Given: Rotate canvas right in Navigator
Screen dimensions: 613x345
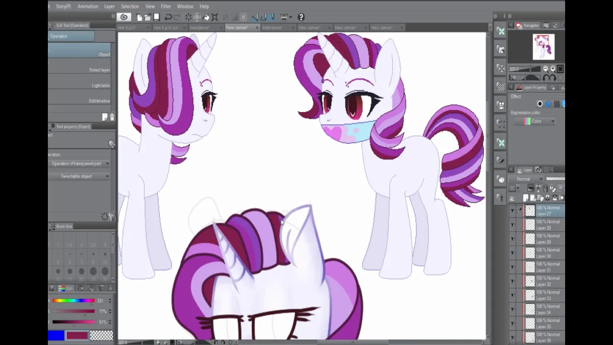Looking at the screenshot, I should [x=554, y=78].
